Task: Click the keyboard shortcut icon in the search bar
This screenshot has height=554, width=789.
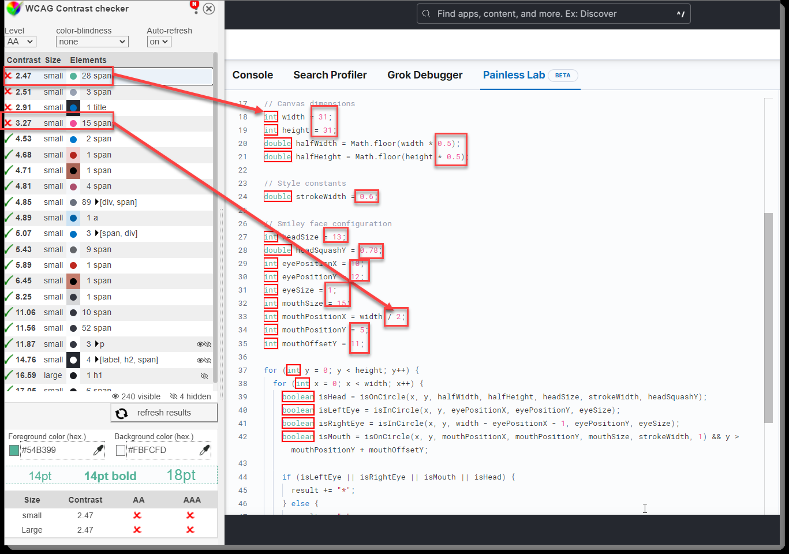Action: coord(681,13)
